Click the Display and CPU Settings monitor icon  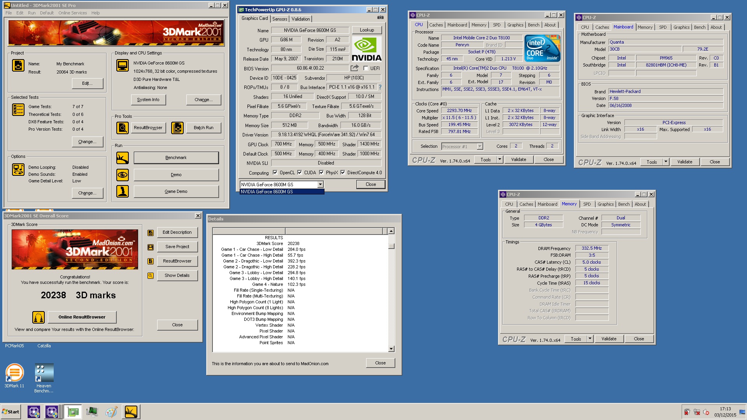click(123, 65)
